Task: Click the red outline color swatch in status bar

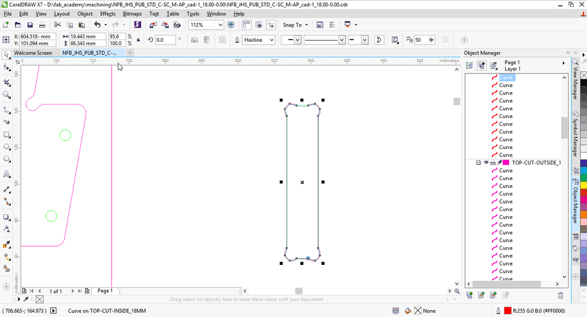Action: tap(508, 311)
